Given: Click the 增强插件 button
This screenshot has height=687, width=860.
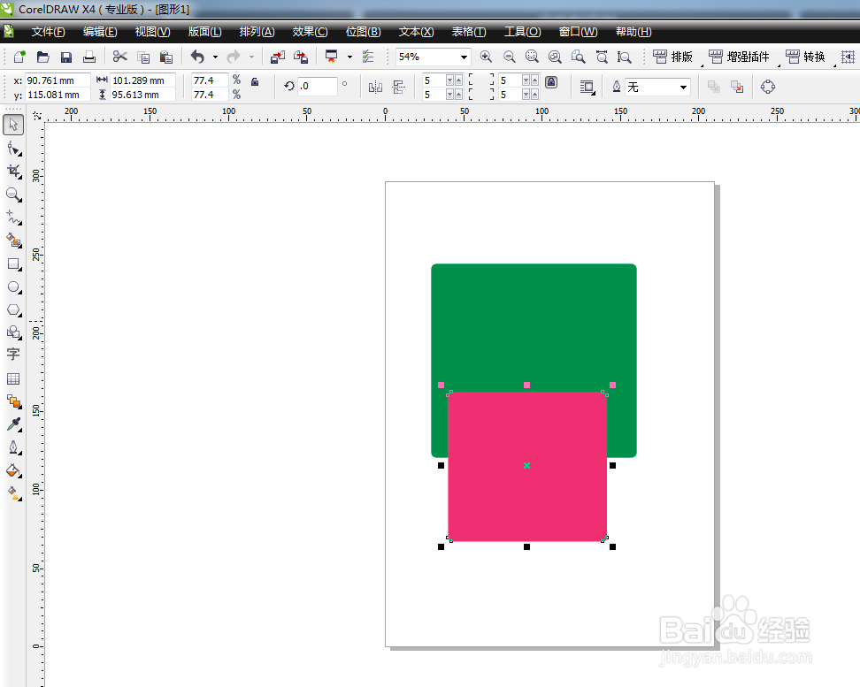Looking at the screenshot, I should pos(739,57).
